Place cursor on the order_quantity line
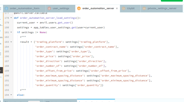184x102 pixels. click(x=69, y=85)
